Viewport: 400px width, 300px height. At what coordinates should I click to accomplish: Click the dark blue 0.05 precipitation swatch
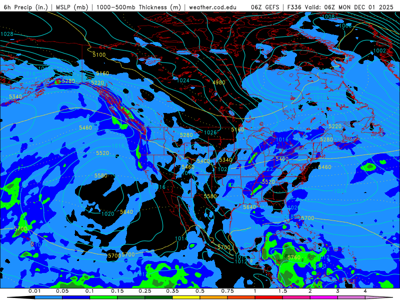(x=76, y=297)
